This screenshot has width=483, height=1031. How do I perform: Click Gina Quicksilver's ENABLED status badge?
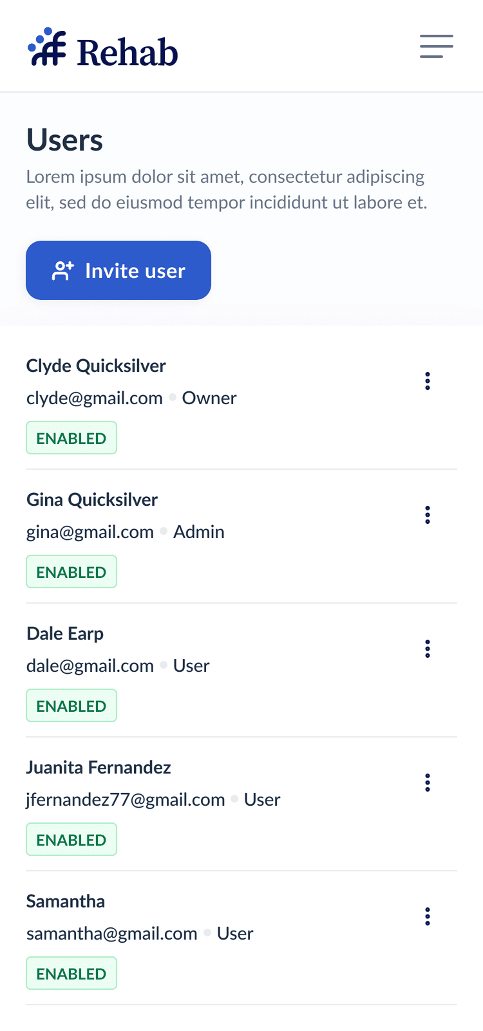tap(71, 572)
